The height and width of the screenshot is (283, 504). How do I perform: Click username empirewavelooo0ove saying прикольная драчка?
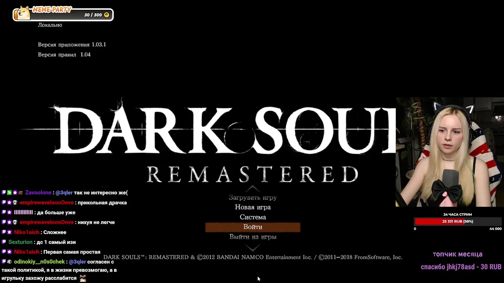46,202
